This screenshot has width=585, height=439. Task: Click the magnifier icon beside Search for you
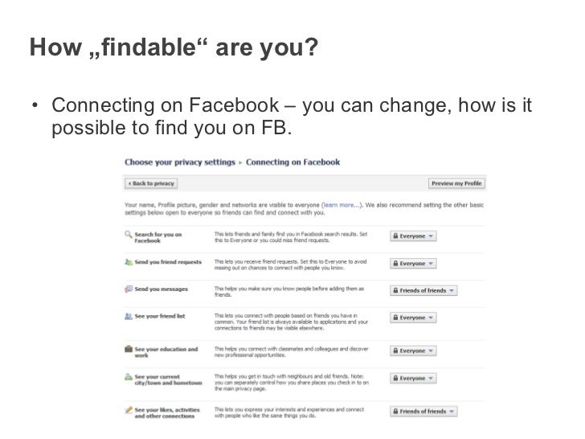[x=128, y=235]
